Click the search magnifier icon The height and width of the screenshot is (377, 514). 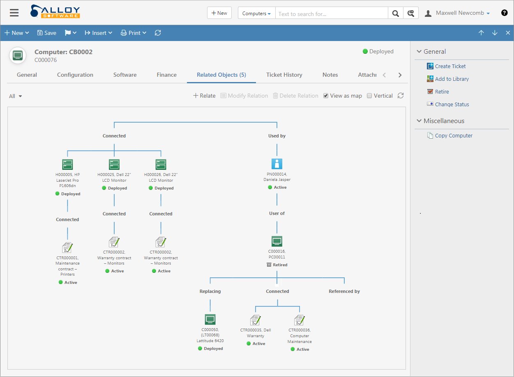395,13
